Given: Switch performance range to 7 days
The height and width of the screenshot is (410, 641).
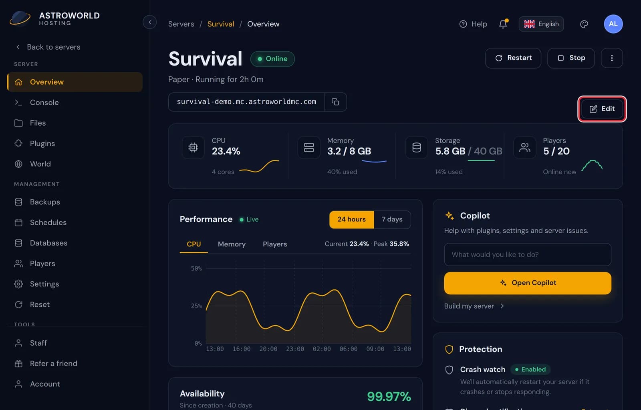Looking at the screenshot, I should point(392,220).
